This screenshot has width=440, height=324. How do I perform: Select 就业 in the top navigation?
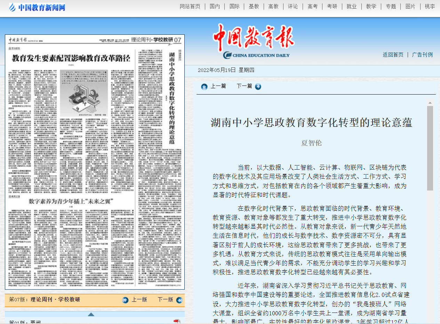click(x=352, y=7)
